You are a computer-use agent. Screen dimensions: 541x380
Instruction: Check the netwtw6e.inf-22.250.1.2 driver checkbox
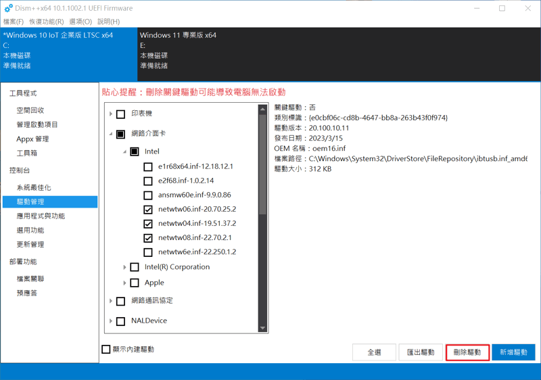click(x=148, y=252)
